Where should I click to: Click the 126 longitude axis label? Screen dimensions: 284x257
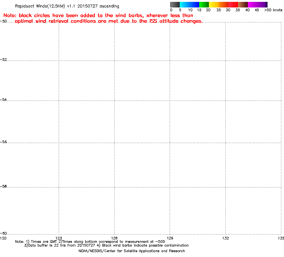(114, 238)
